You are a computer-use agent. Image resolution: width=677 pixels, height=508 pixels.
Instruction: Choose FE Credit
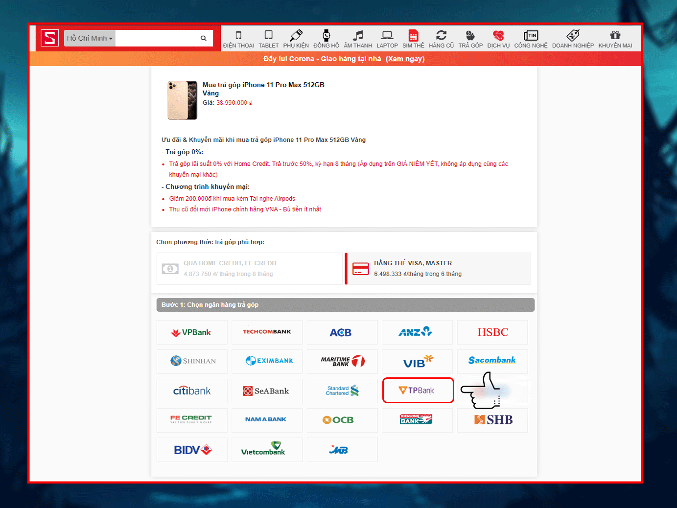tap(192, 420)
